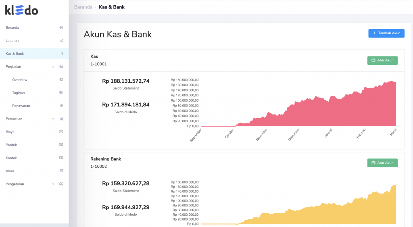413x227 pixels.
Task: Click account code 1-10002
Action: (x=98, y=167)
